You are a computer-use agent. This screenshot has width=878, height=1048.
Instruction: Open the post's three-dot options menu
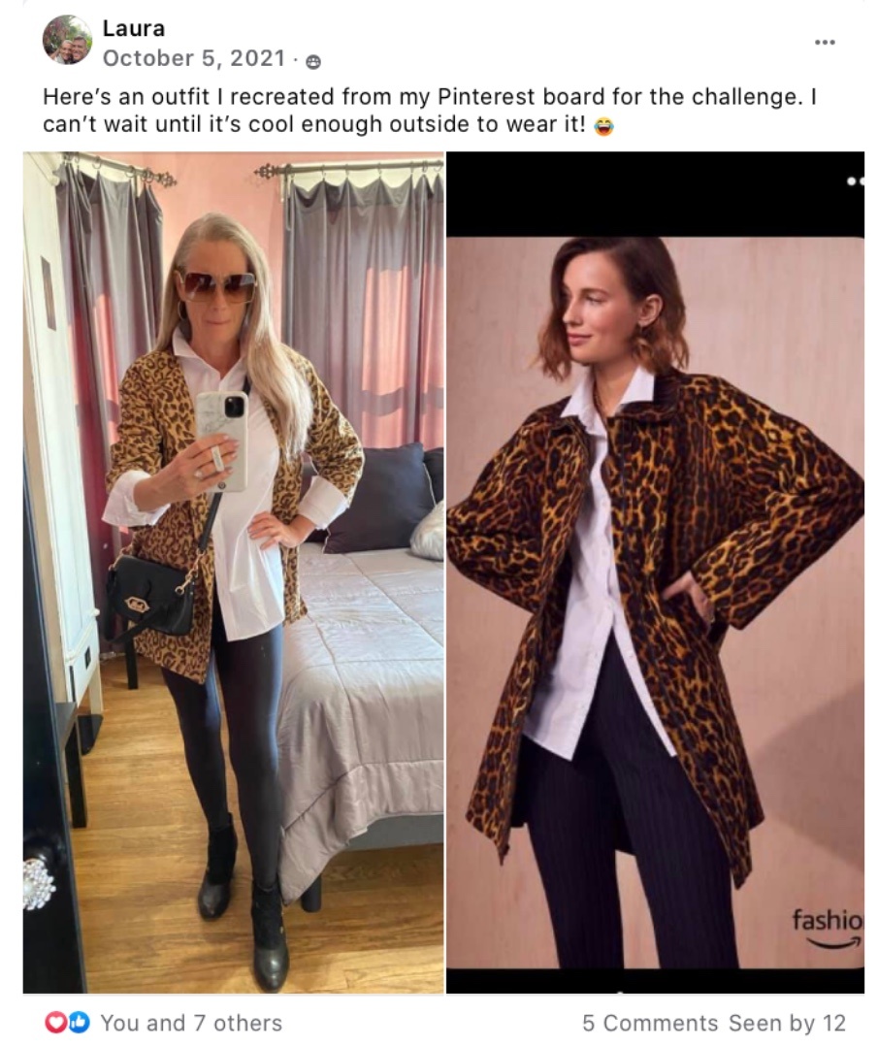point(825,42)
